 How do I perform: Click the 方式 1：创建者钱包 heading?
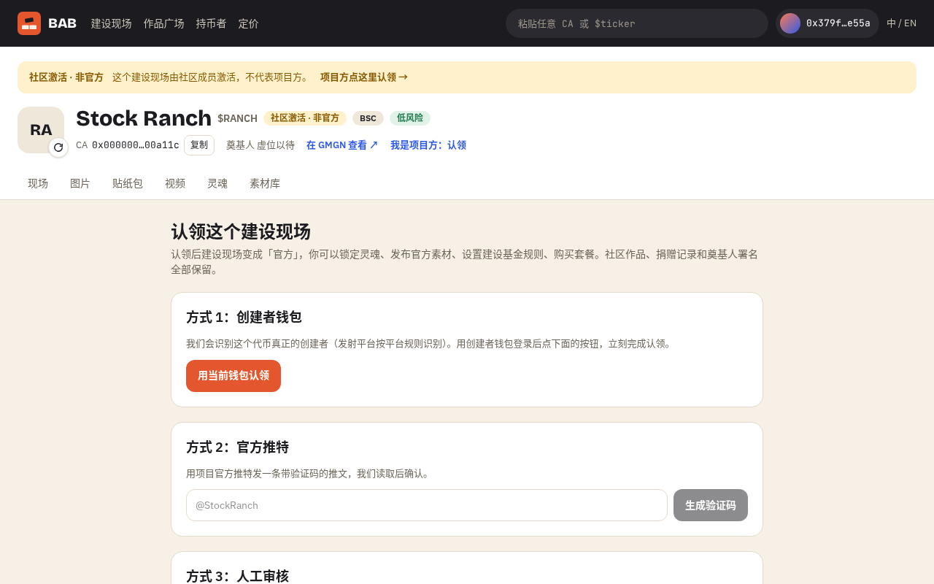244,318
